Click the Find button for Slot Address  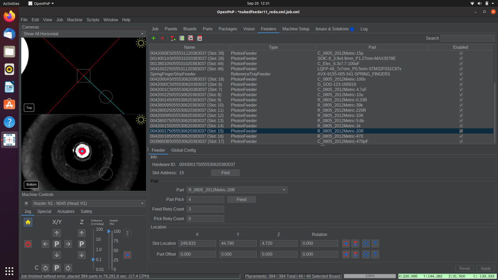(225, 173)
